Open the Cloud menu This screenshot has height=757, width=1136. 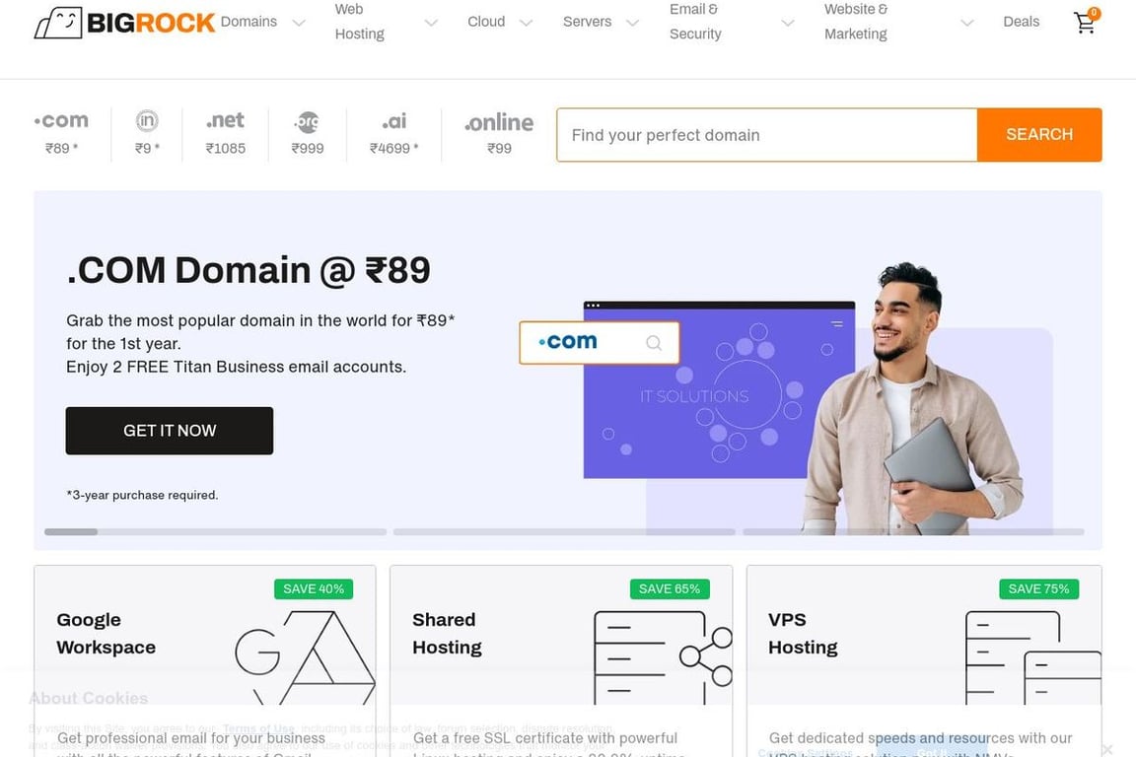click(x=486, y=22)
